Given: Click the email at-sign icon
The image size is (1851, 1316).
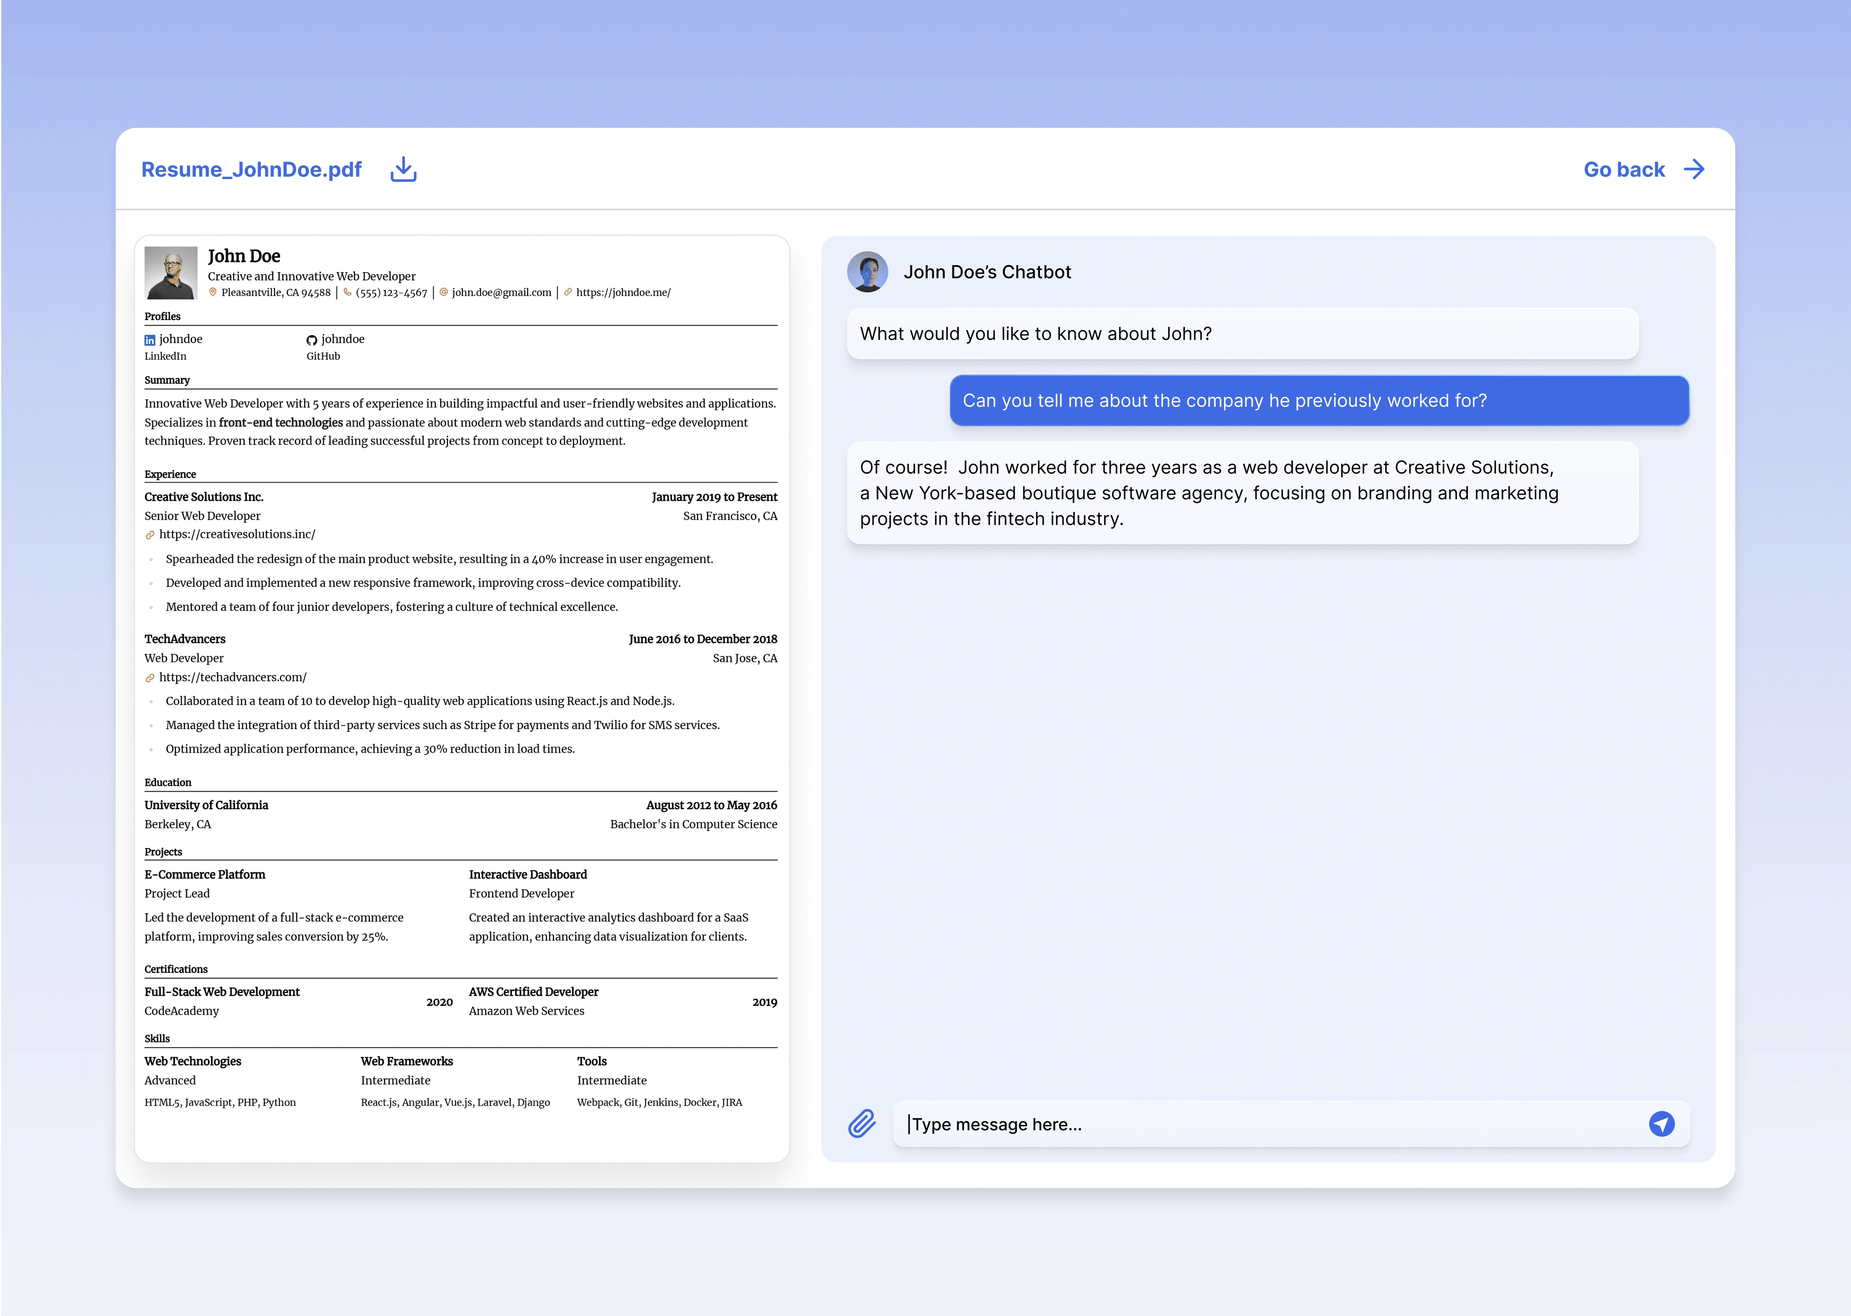Looking at the screenshot, I should click(443, 293).
